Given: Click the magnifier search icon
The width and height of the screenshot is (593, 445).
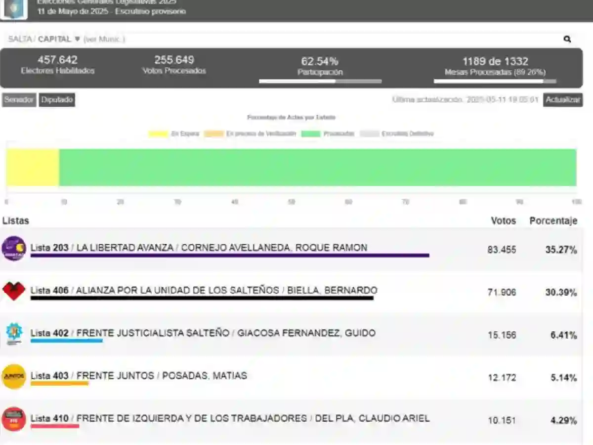Looking at the screenshot, I should tap(567, 39).
